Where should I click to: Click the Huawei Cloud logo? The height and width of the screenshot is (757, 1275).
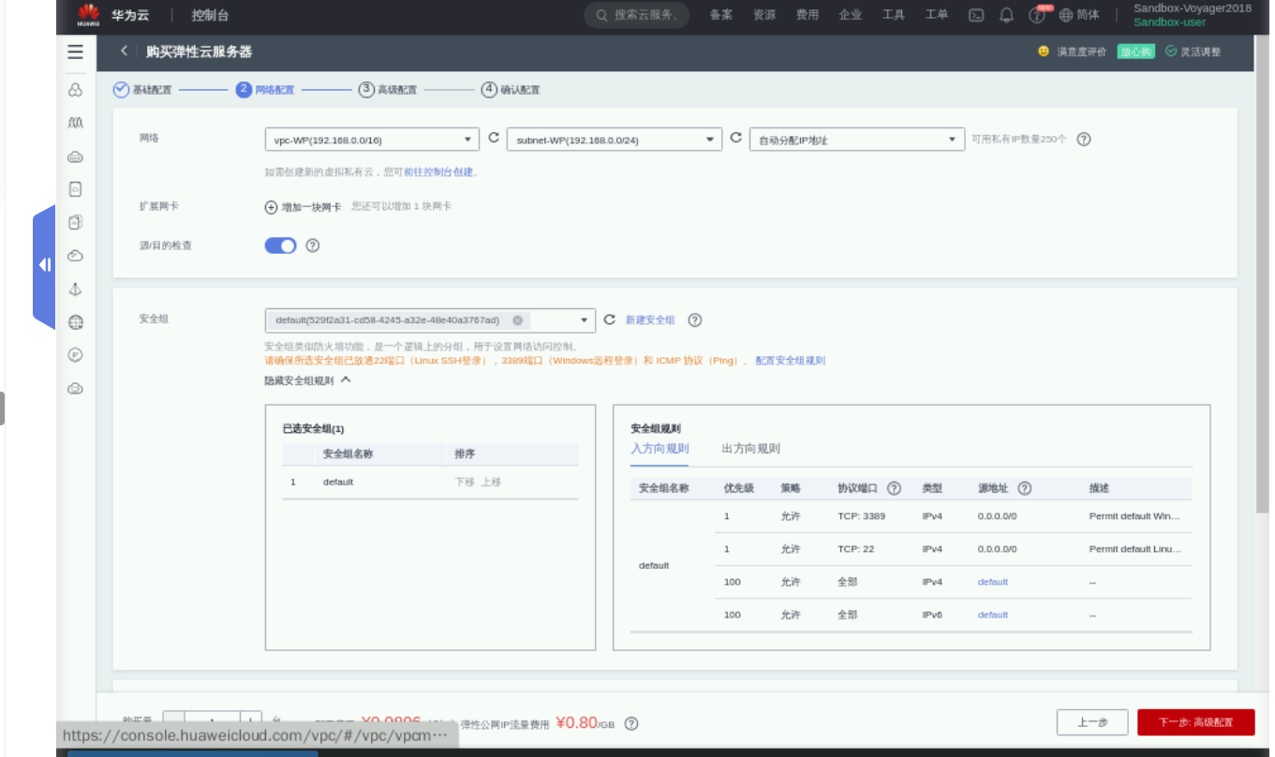tap(89, 15)
